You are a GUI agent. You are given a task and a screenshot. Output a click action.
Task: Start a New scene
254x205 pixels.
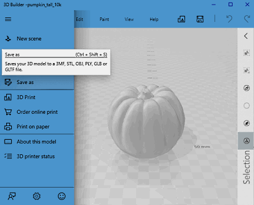click(x=37, y=39)
